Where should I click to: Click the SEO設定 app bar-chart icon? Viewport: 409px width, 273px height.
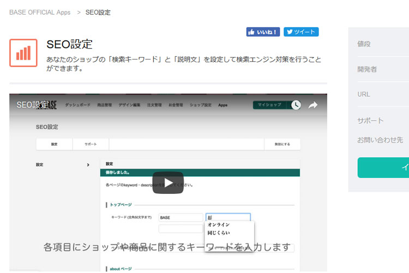(x=23, y=53)
